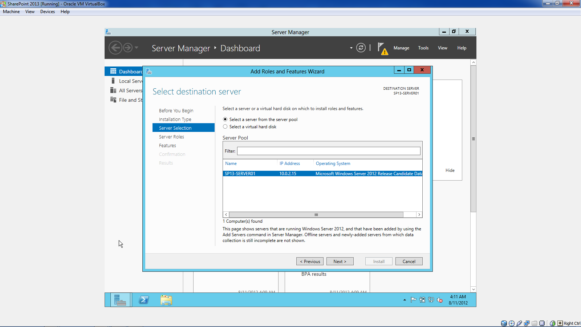Go to the Features wizard step
The width and height of the screenshot is (581, 327).
point(167,145)
